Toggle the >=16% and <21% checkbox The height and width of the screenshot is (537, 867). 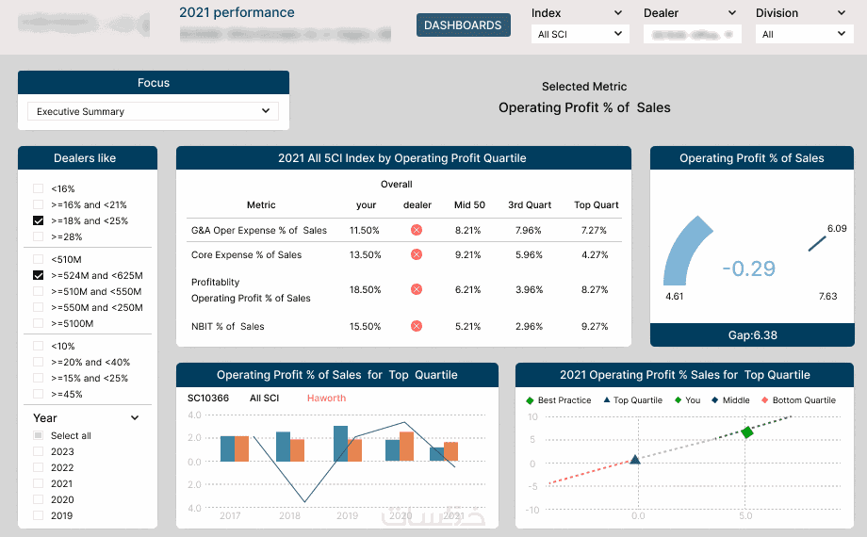38,204
